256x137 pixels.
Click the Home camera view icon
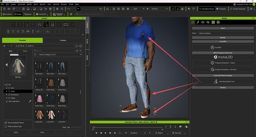(108, 9)
